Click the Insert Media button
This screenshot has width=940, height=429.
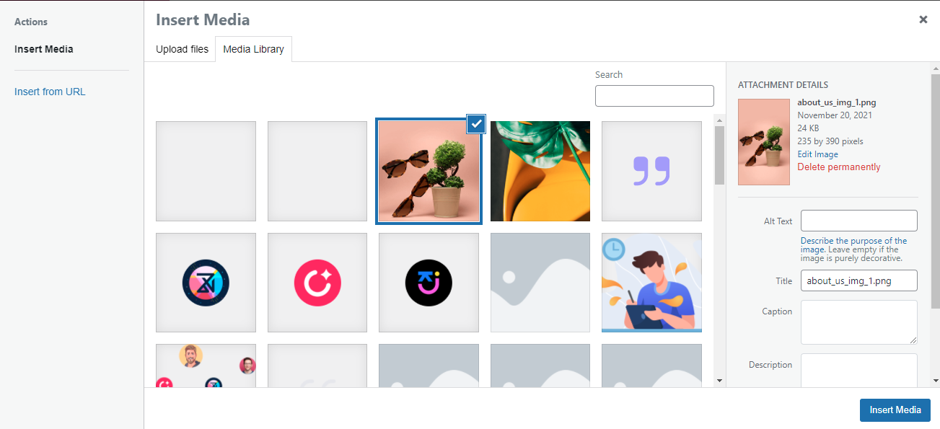895,410
